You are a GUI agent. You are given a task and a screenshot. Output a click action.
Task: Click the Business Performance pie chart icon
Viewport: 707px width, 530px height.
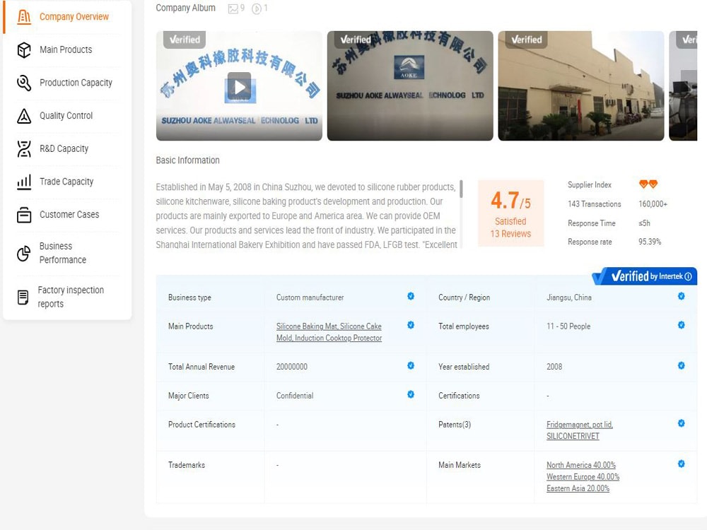click(x=24, y=253)
